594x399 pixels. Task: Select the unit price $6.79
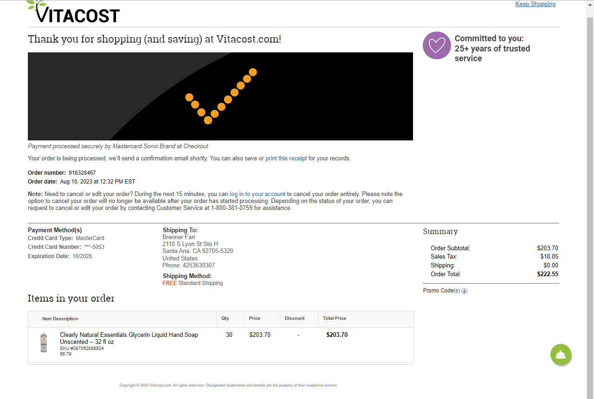pyautogui.click(x=65, y=354)
